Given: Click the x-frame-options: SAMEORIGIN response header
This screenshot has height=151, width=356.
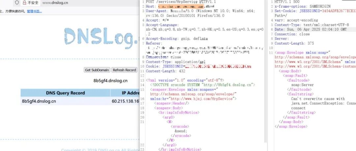Looking at the screenshot, I should point(302,6).
